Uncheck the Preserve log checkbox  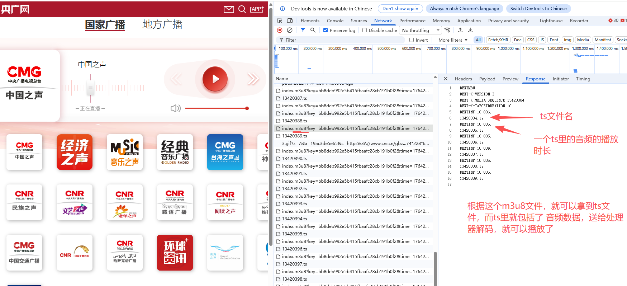pos(326,31)
